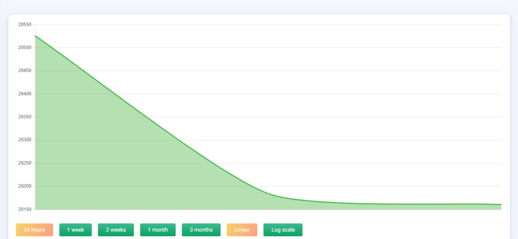Click the 20300 y-axis label
The image size is (518, 239).
(x=25, y=140)
